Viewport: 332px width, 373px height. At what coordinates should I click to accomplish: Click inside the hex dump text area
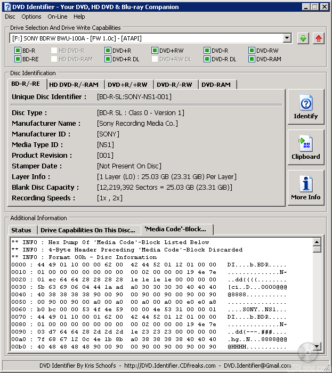pos(160,293)
